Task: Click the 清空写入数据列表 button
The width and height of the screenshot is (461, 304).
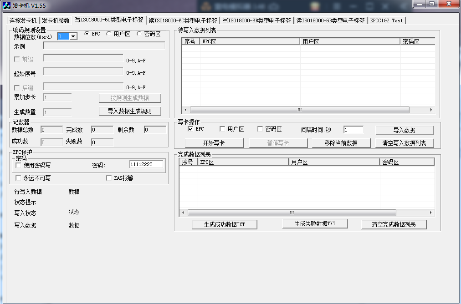Action: pos(405,143)
